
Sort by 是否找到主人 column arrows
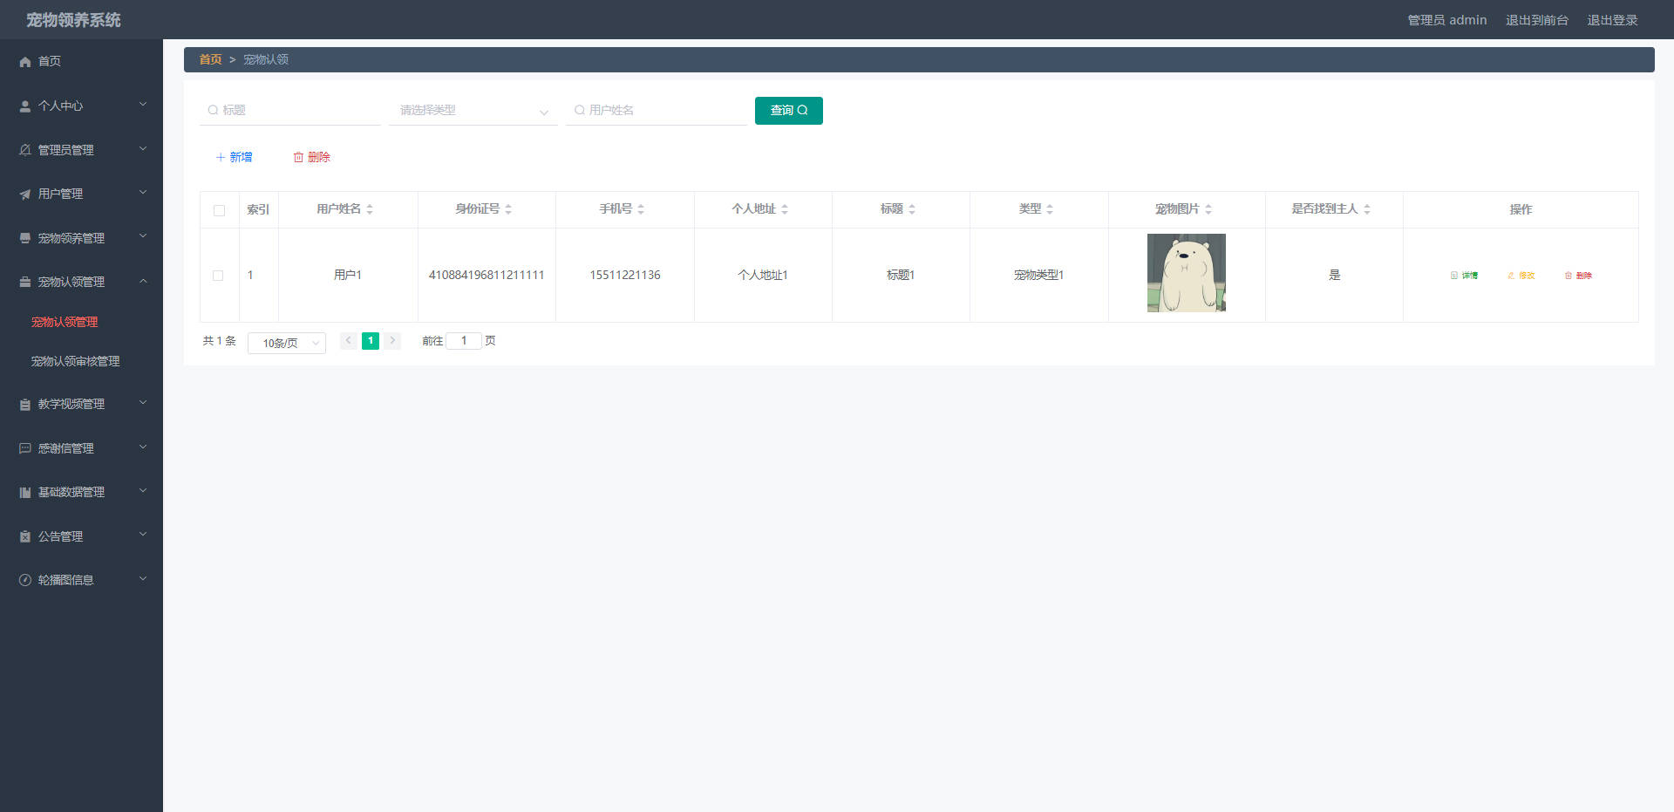[1367, 209]
